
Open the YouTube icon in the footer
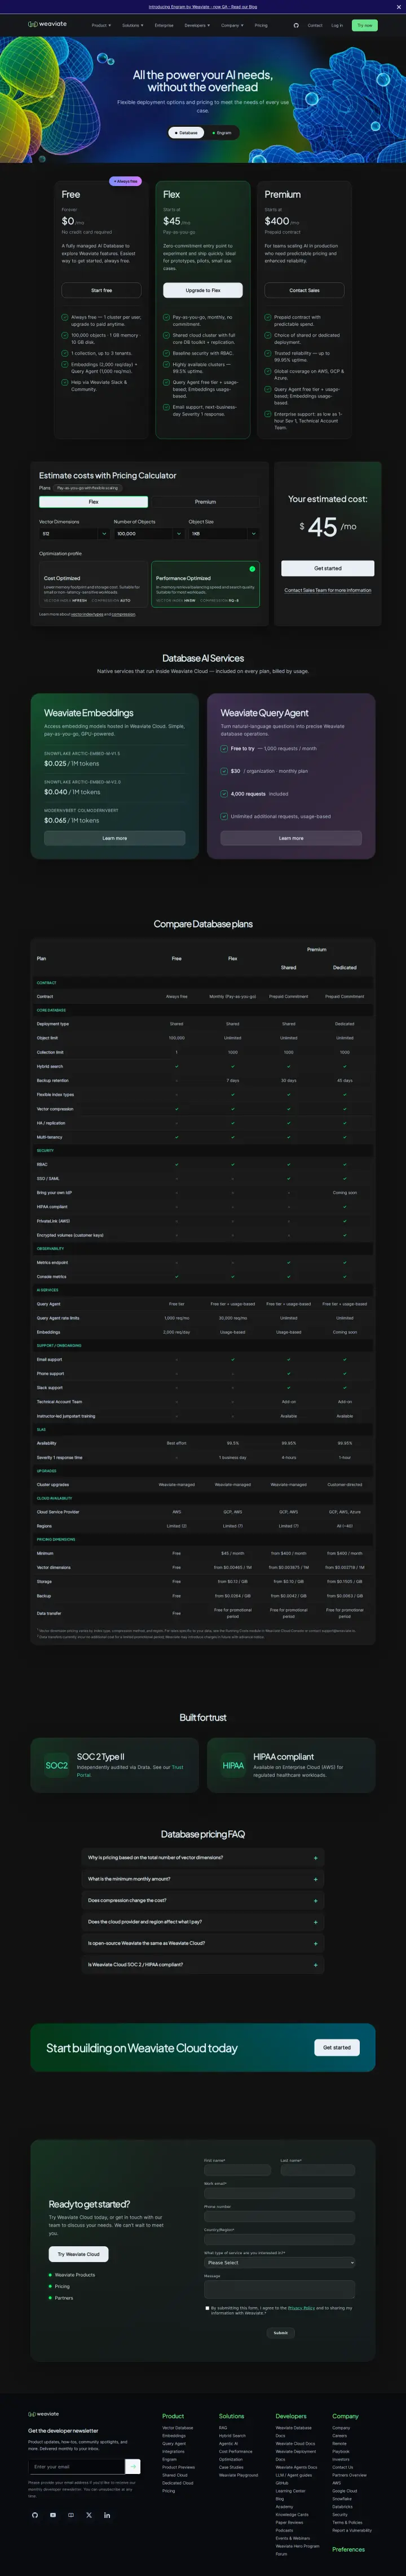point(52,2515)
